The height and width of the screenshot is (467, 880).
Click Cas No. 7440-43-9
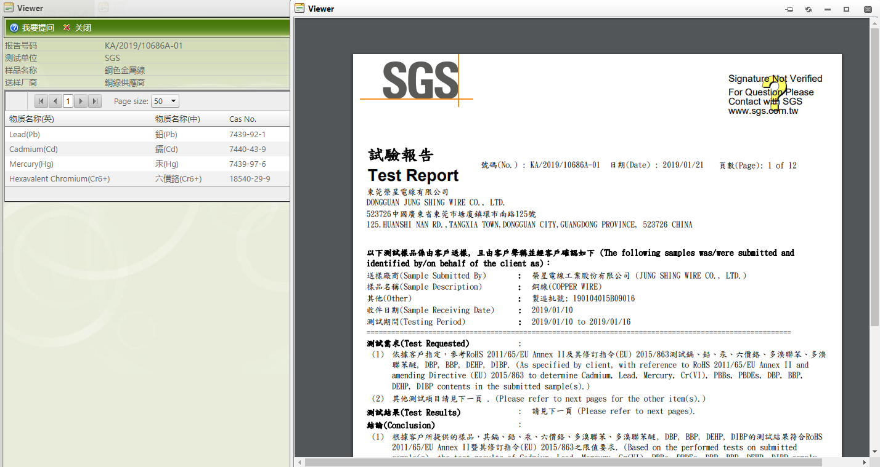coord(248,149)
